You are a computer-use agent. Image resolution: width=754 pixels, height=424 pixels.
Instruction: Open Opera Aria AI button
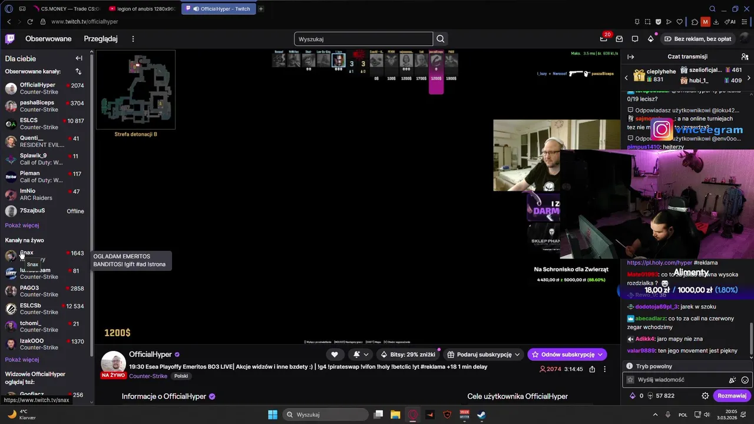tap(729, 22)
